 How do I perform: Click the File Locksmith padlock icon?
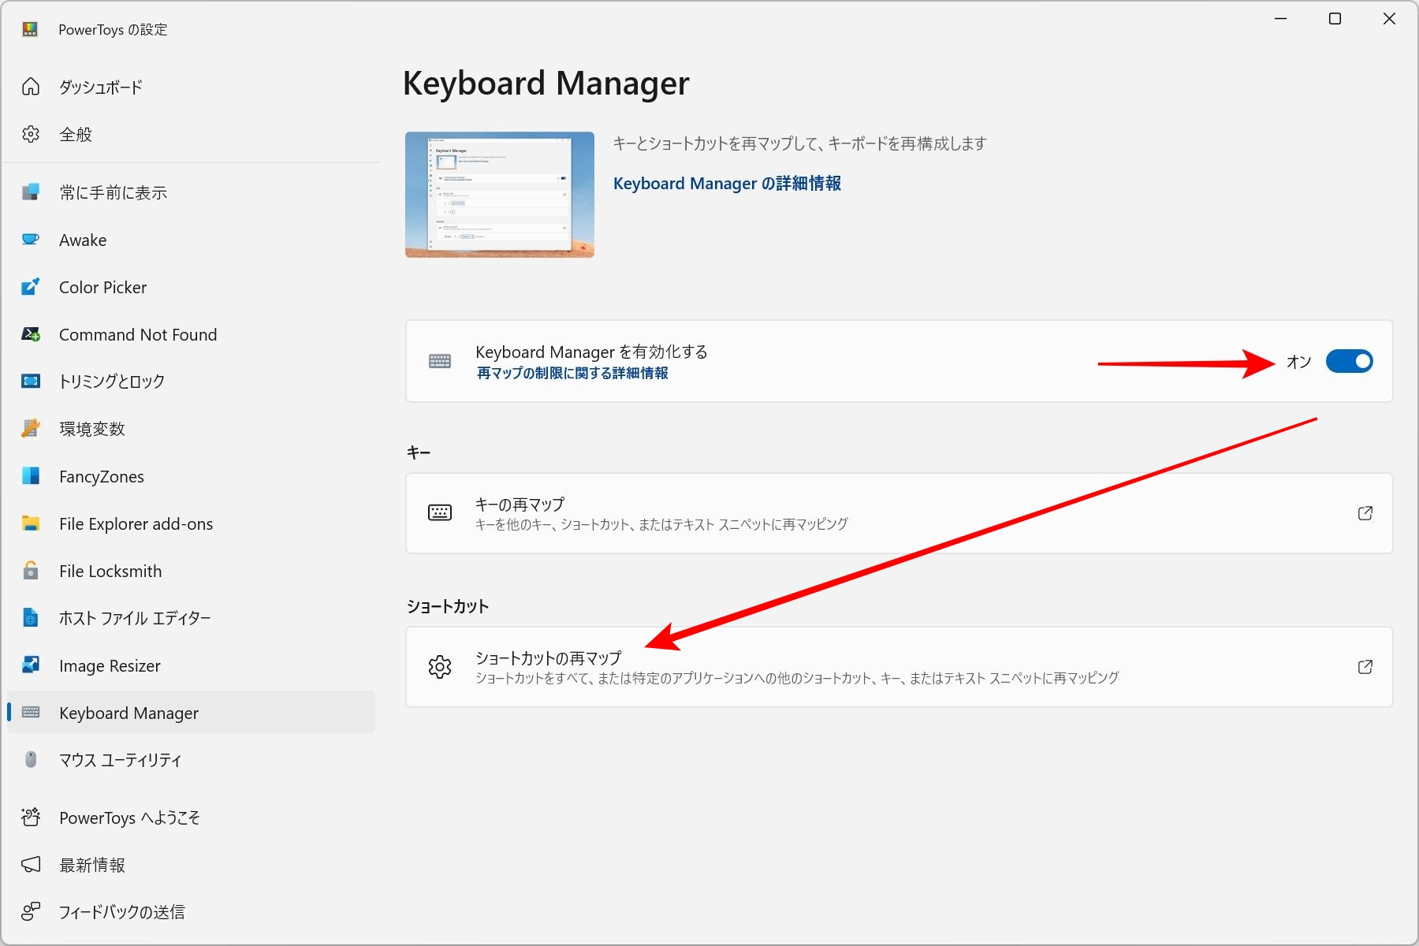coord(31,571)
